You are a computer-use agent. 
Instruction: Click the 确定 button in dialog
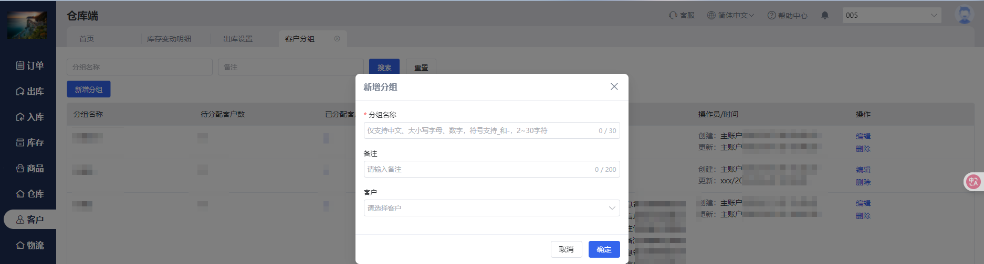coord(604,249)
